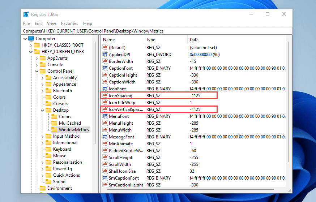Click the HKEY_CLASSES_ROOT folder icon

pyautogui.click(x=37, y=45)
